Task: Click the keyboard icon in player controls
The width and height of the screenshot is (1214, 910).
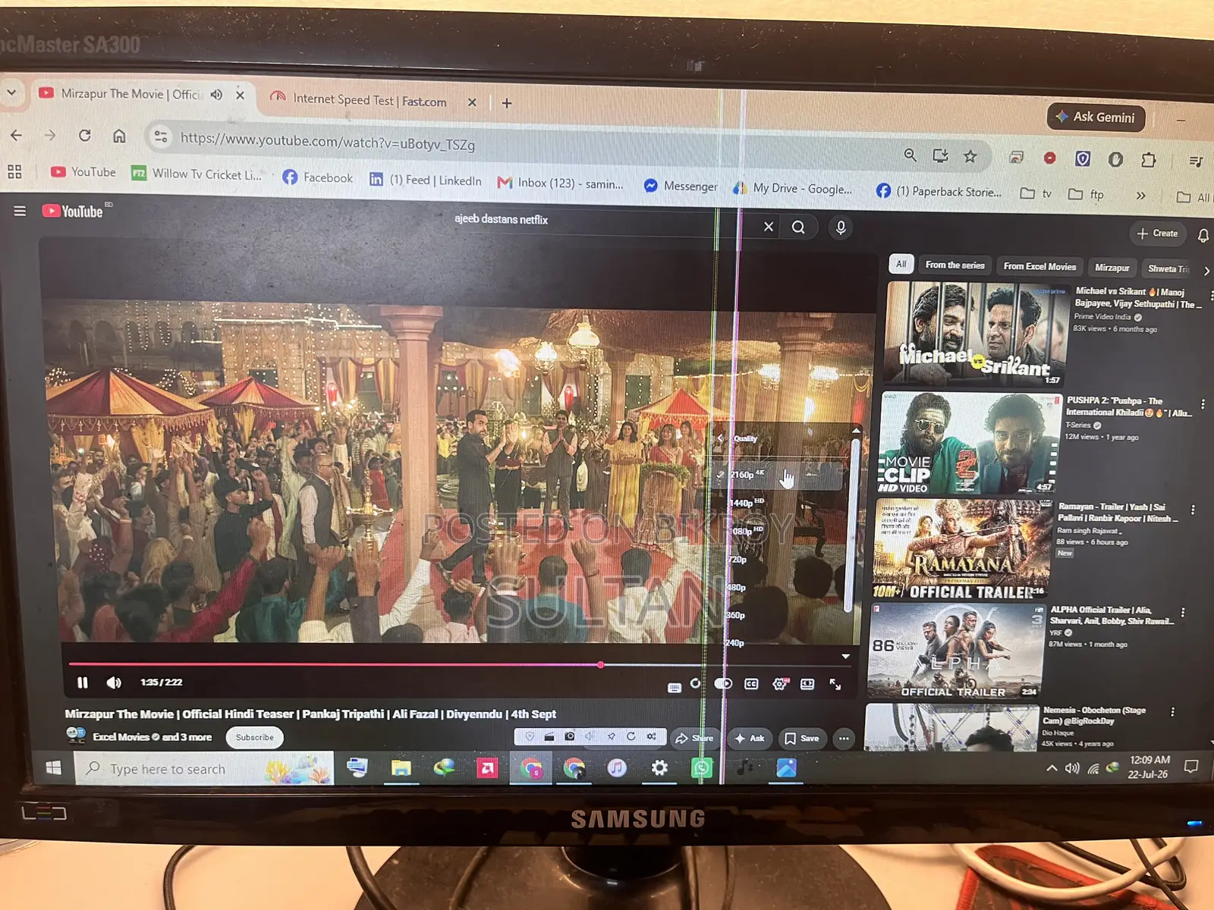Action: pyautogui.click(x=675, y=687)
